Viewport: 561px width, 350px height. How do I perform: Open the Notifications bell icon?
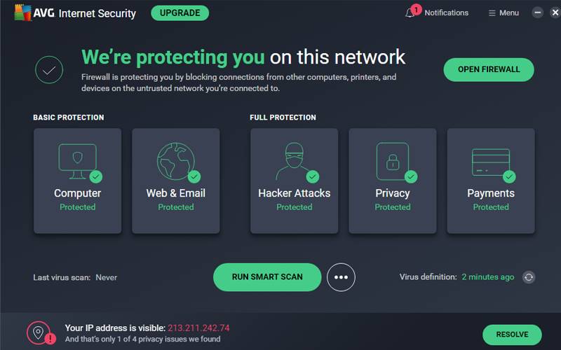point(411,13)
